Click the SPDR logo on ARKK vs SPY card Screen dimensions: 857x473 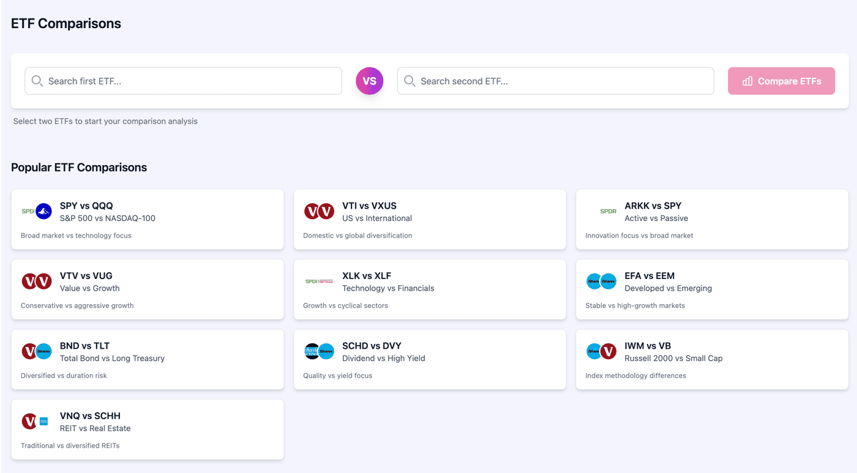608,212
